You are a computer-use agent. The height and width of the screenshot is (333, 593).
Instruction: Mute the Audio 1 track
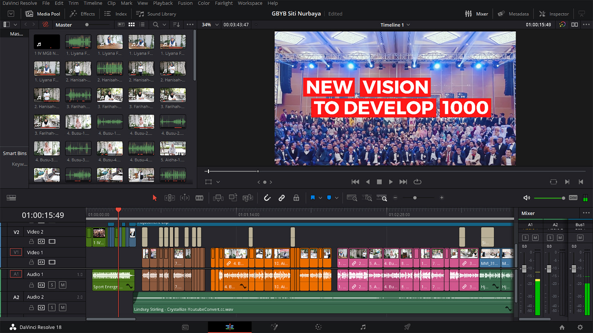click(63, 285)
